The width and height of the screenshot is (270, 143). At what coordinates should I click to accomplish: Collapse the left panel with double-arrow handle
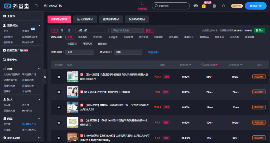click(45, 77)
